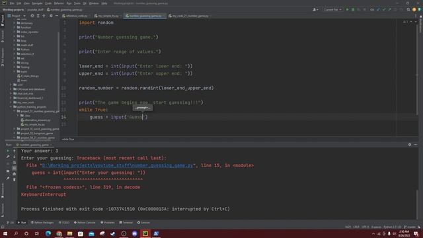Click the git branch master widget
Screen dimensions: 423x238
tap(410, 227)
